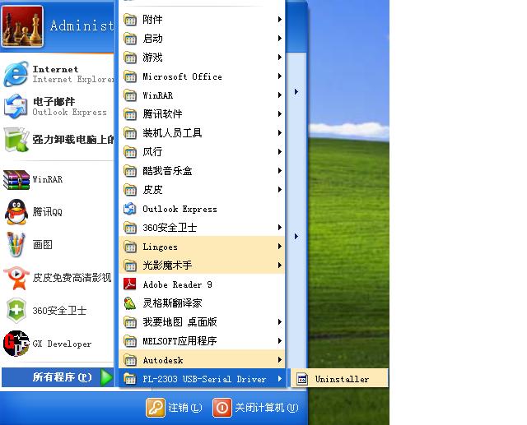
Task: Launch 360安全卫士 from left pane
Action: coord(16,311)
